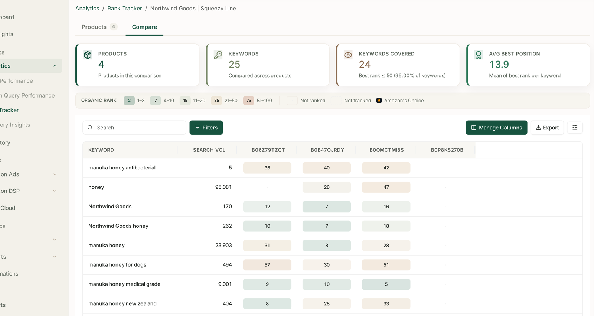This screenshot has height=316, width=594.
Task: Click the eye icon in Keywords Covered card
Action: coord(348,55)
